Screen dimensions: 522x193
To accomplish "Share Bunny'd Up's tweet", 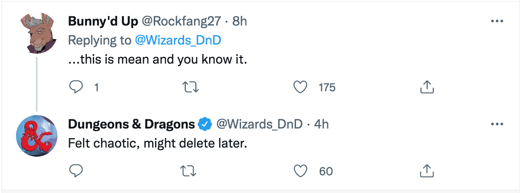I will 427,87.
